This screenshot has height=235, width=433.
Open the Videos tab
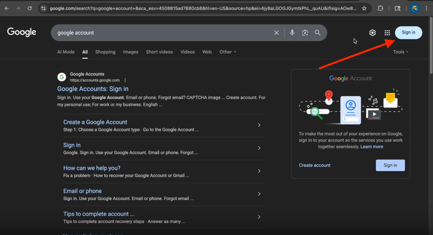click(188, 52)
